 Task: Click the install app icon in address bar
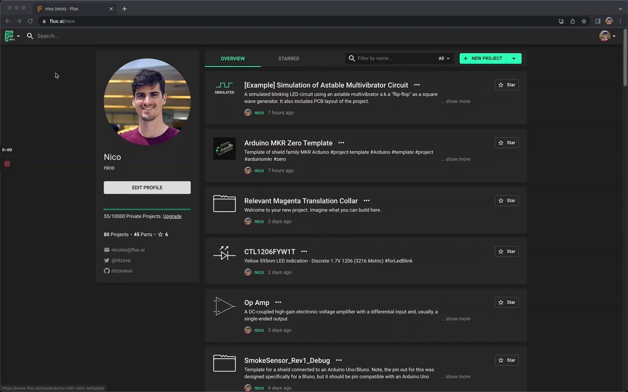pyautogui.click(x=561, y=21)
